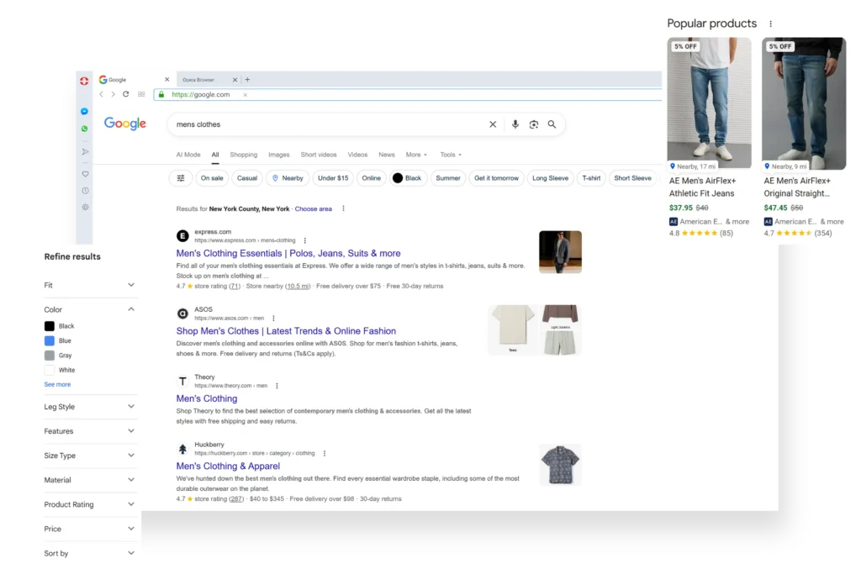
Task: Click the AE AirFlex+ Athletic Fit Jeans thumbnail
Action: tap(709, 103)
